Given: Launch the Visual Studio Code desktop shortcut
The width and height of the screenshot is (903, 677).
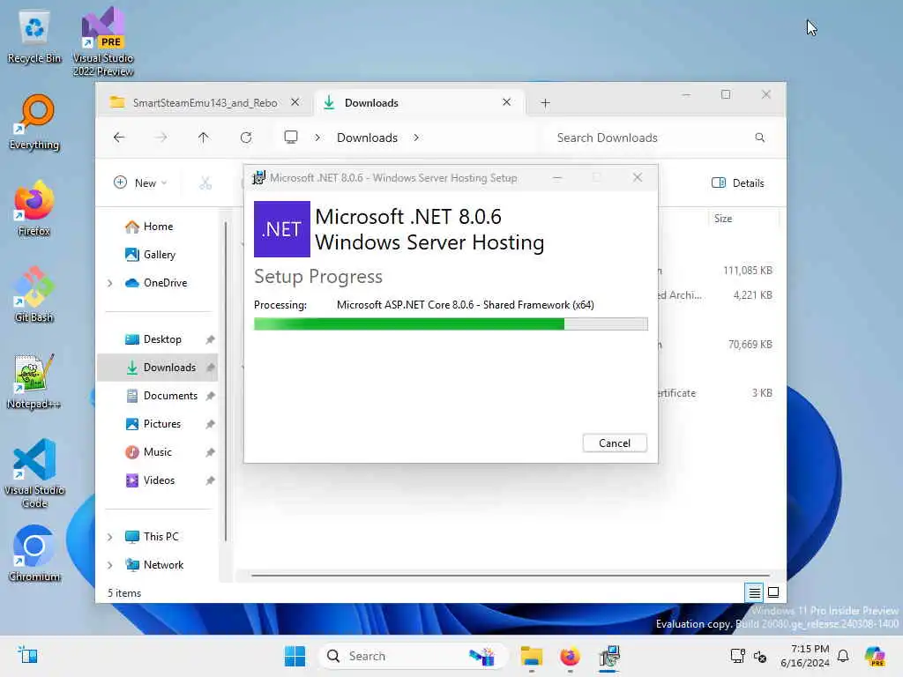Looking at the screenshot, I should 34,473.
